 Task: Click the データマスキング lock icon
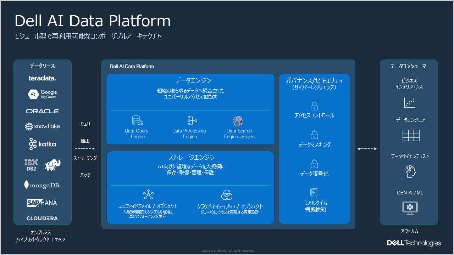click(x=314, y=135)
